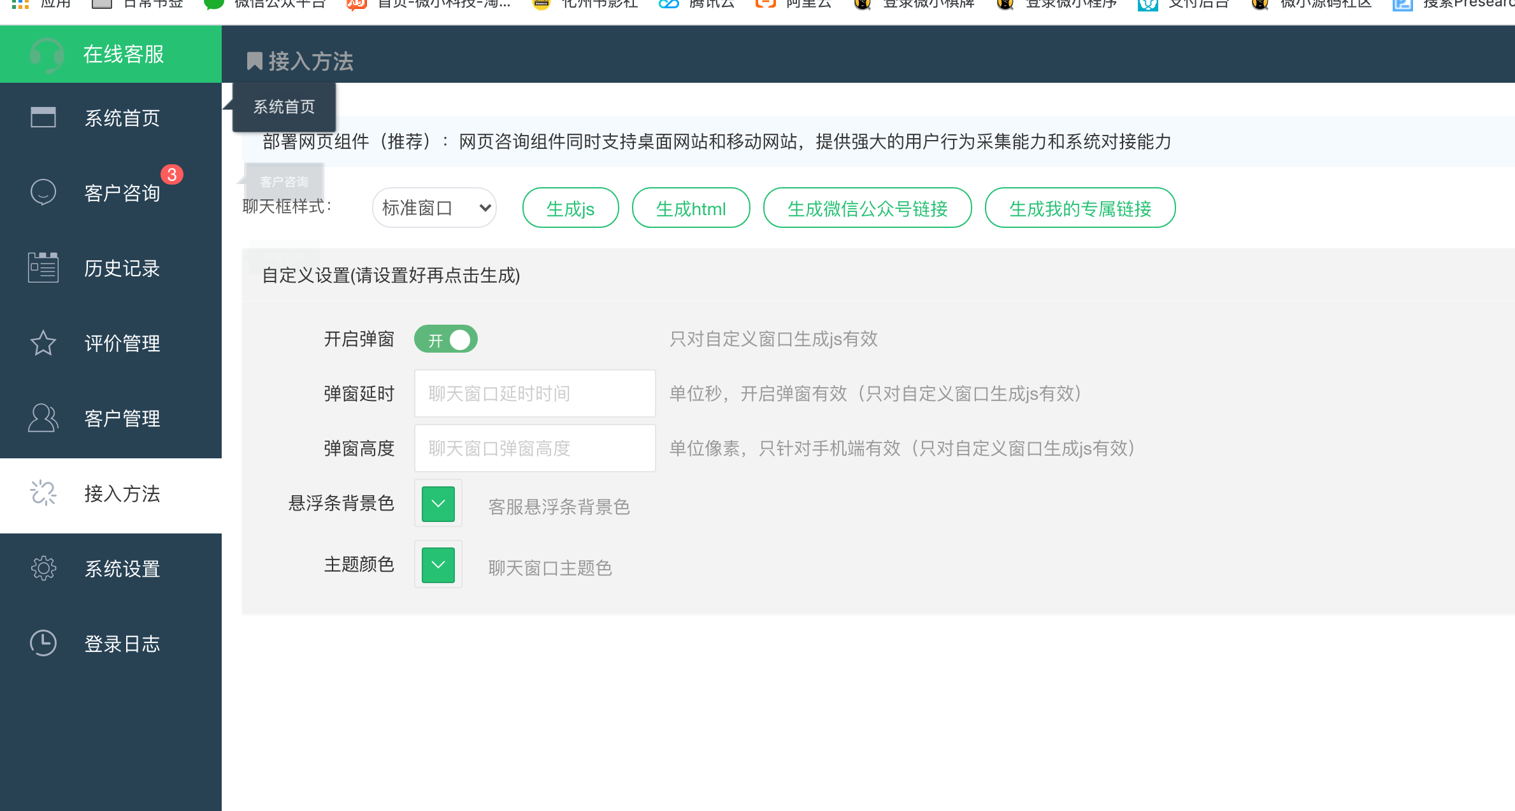Click the 部署网页组件（推荐） description text
Viewport: 1515px width, 811px height.
(717, 141)
